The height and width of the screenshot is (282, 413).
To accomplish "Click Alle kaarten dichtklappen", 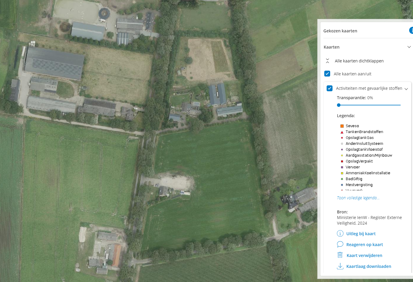I will 359,61.
